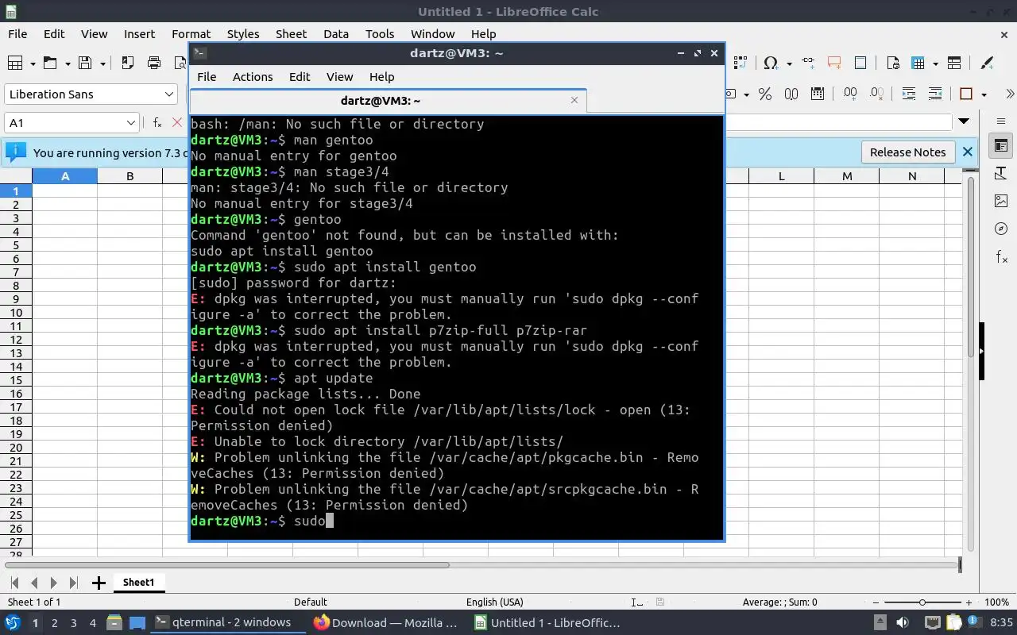
Task: Click the volume icon in system tray
Action: click(903, 623)
